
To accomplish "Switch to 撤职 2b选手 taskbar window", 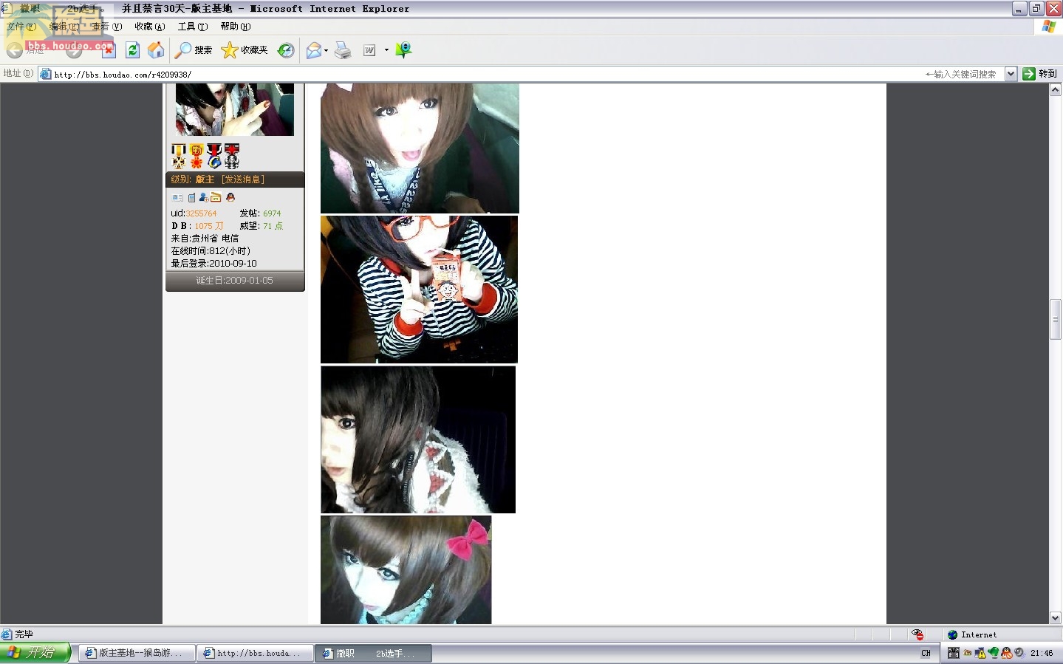I will tap(374, 653).
